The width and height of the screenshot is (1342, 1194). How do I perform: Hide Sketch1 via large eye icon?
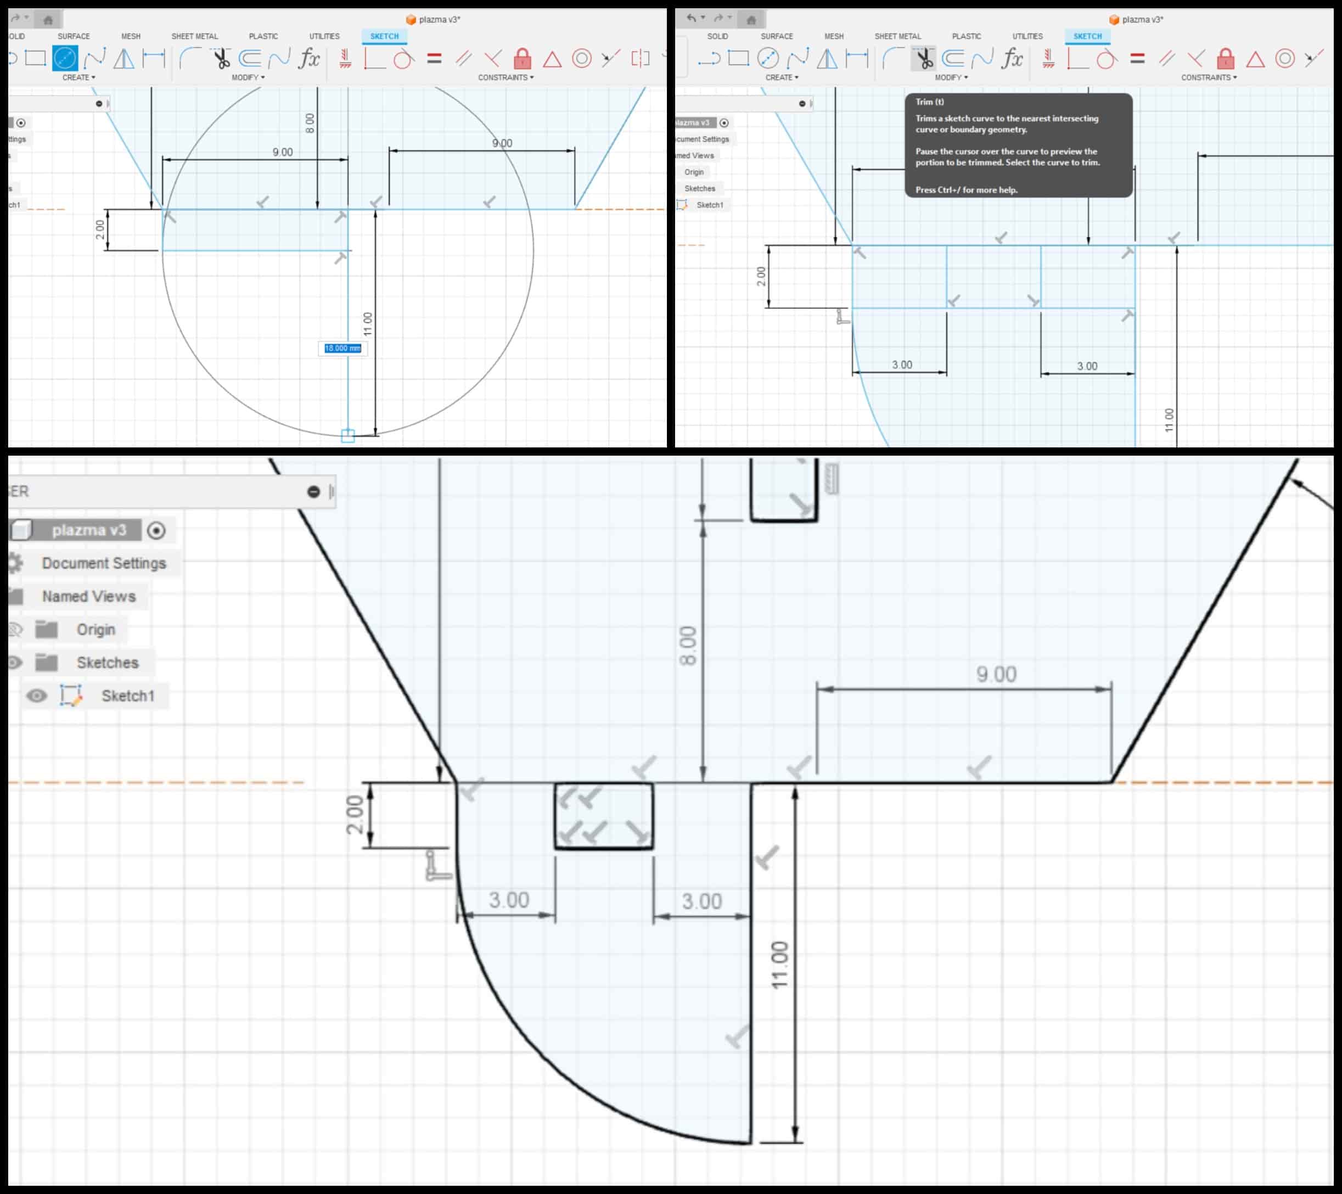click(37, 696)
